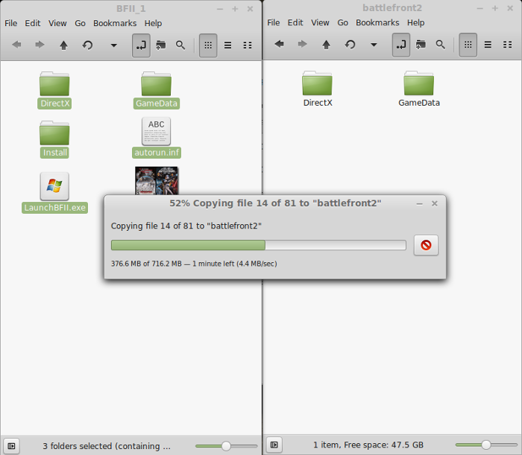Viewport: 522px width, 455px height.
Task: Open history dropdown arrow in battlefront2 toolbar
Action: click(x=374, y=45)
